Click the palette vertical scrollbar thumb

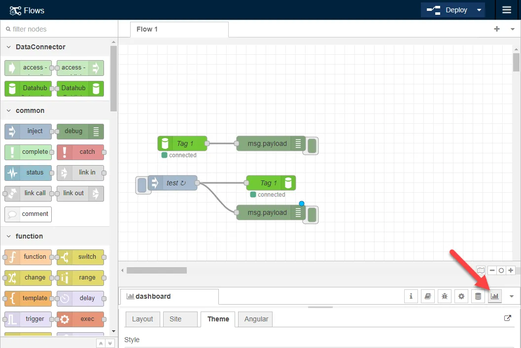point(113,78)
